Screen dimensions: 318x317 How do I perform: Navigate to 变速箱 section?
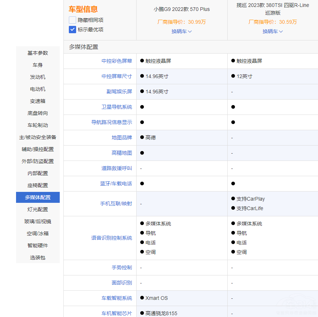click(38, 101)
